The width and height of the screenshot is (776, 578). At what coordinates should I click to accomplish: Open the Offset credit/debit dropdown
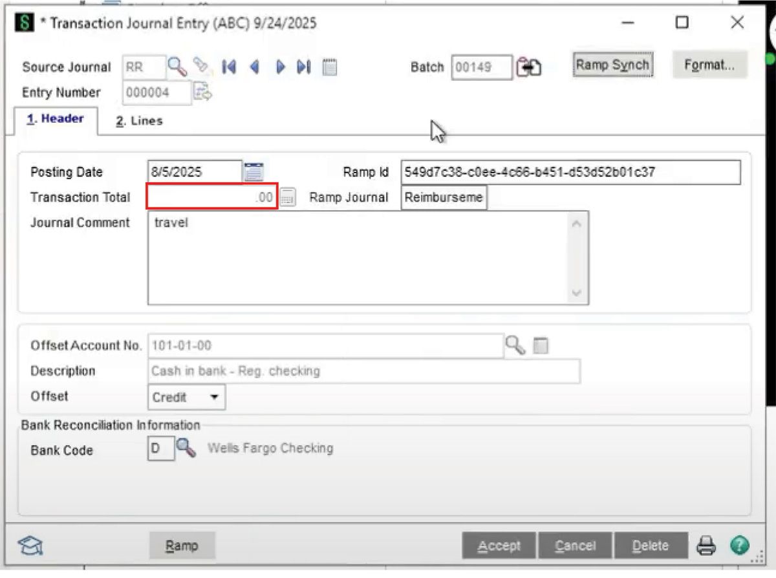(x=215, y=397)
